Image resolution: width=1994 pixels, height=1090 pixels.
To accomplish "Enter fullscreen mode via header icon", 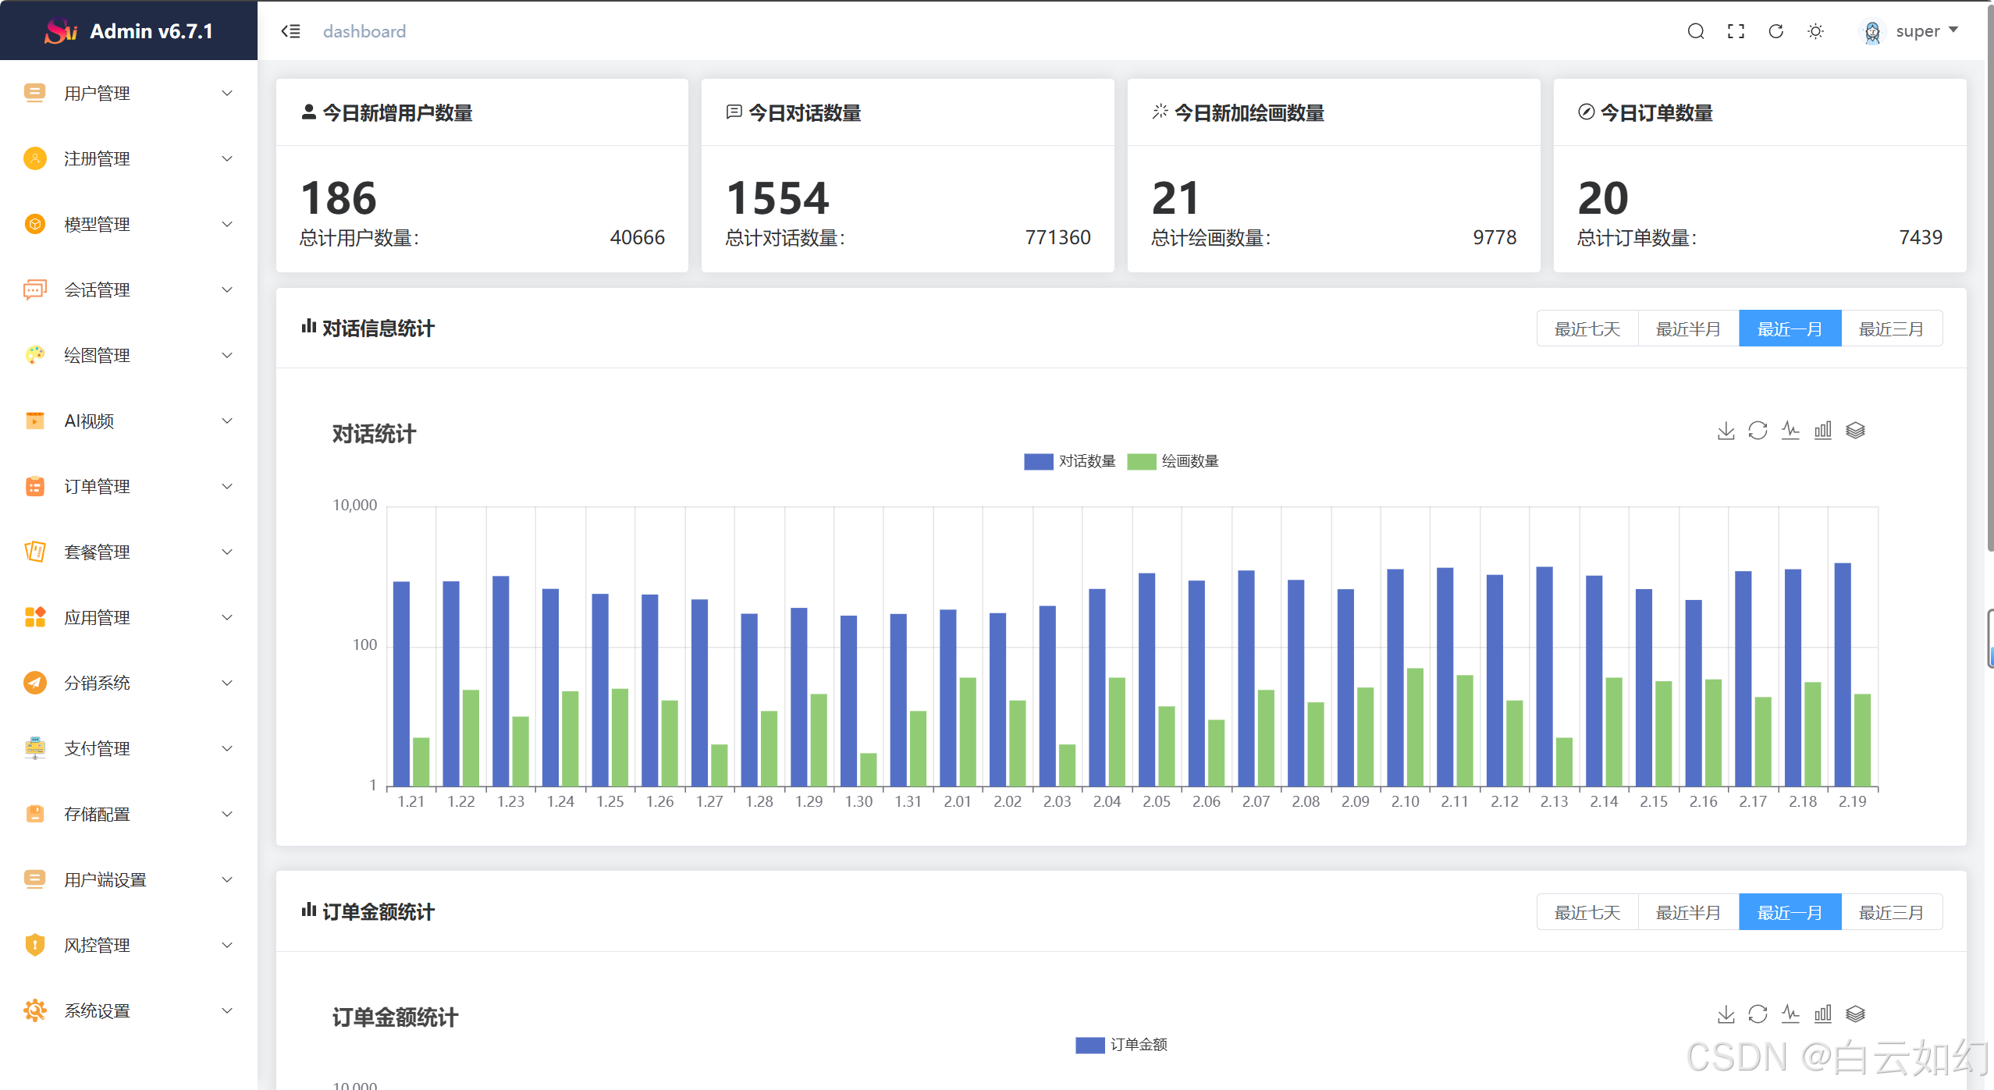I will pyautogui.click(x=1736, y=31).
